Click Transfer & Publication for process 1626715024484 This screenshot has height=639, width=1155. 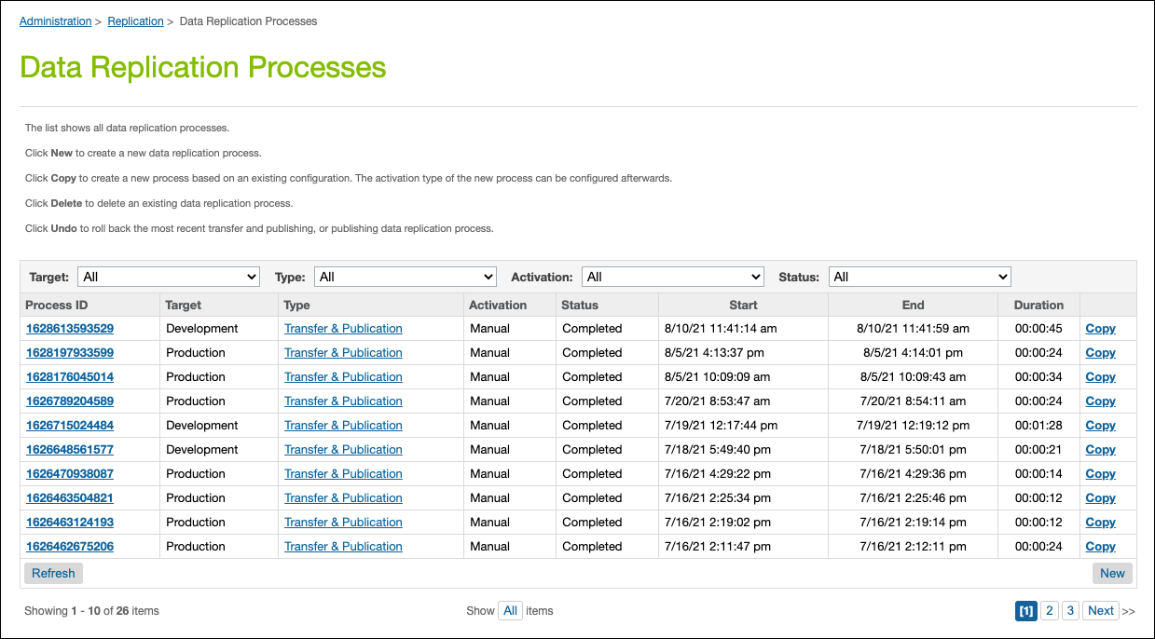(x=343, y=426)
